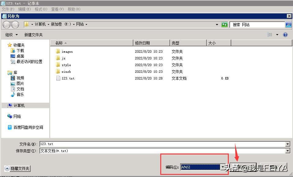Image resolution: width=293 pixels, height=177 pixels.
Task: Click the 库 libraries icon
Action: [10, 73]
